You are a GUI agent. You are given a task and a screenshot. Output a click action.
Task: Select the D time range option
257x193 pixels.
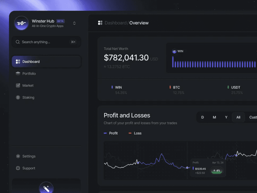[203, 117]
